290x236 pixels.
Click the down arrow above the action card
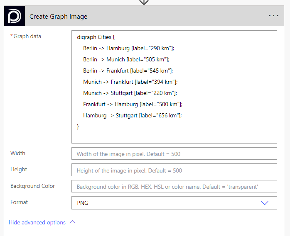144,2
